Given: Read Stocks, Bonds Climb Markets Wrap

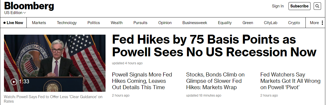Looking at the screenshot, I should click(215, 81).
